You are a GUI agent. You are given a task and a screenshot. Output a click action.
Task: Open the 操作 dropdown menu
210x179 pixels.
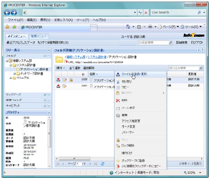[x=61, y=68]
